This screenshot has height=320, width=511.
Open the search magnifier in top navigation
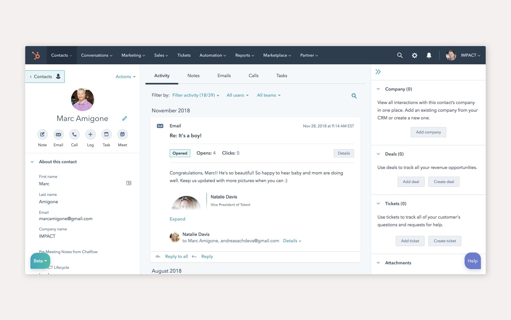[x=400, y=55]
